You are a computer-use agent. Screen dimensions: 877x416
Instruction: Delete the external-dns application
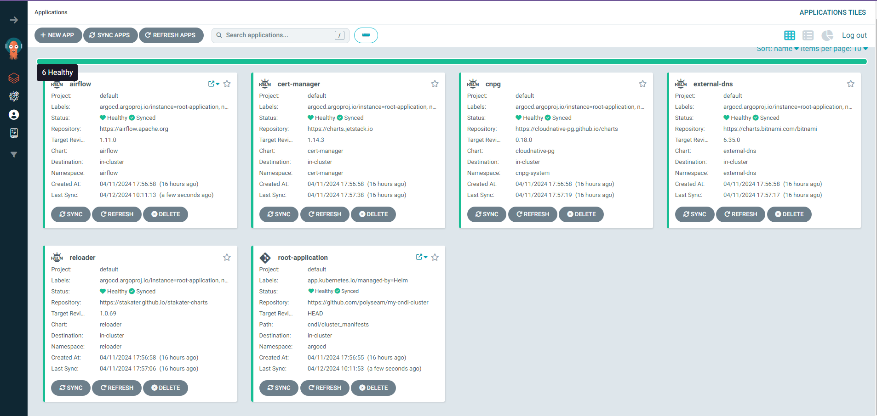789,214
